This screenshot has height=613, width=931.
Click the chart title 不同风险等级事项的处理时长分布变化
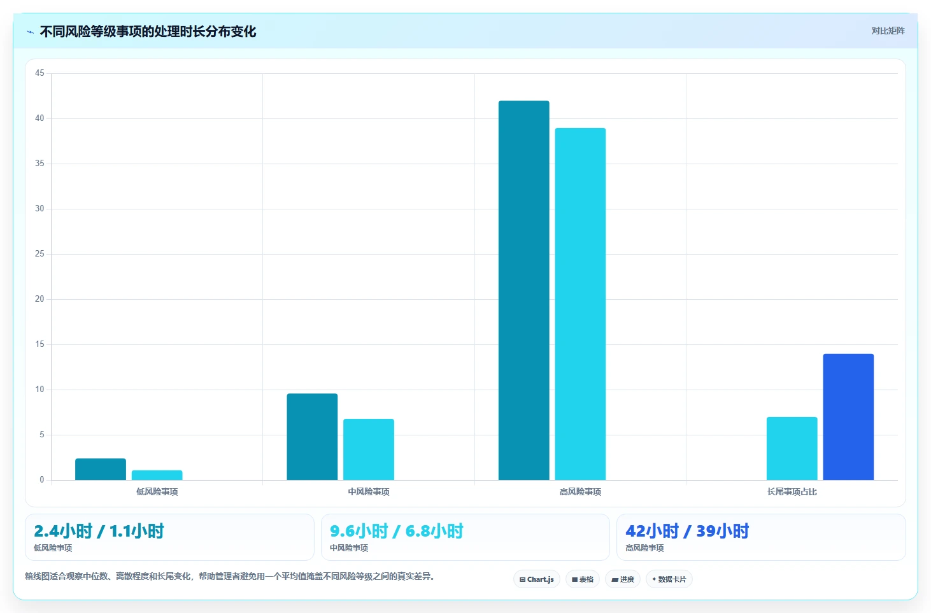pos(148,31)
